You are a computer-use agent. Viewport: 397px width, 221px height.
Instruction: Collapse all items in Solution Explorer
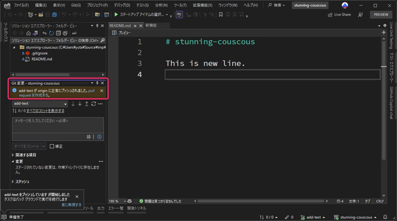pyautogui.click(x=58, y=33)
